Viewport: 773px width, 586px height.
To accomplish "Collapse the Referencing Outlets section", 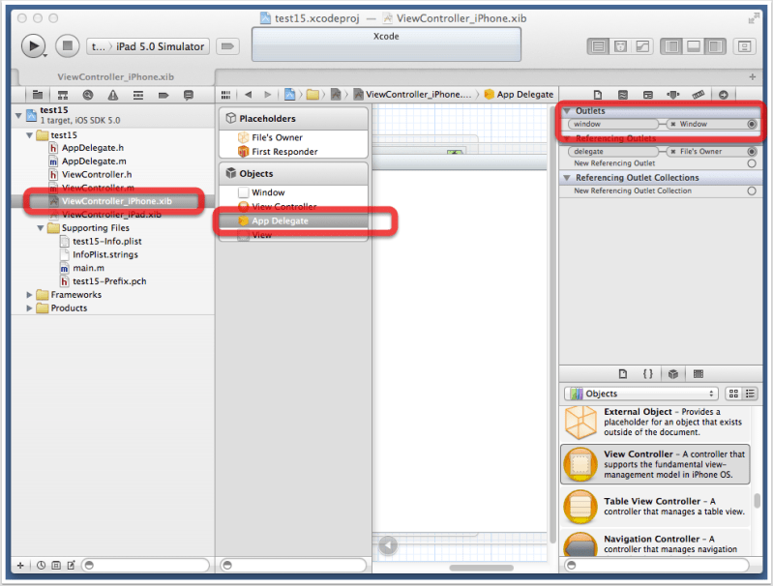I will (567, 138).
